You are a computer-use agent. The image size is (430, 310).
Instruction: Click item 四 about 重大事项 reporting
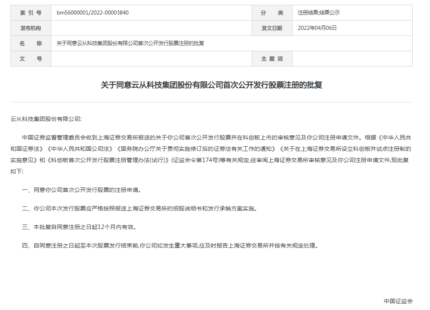[x=171, y=246]
